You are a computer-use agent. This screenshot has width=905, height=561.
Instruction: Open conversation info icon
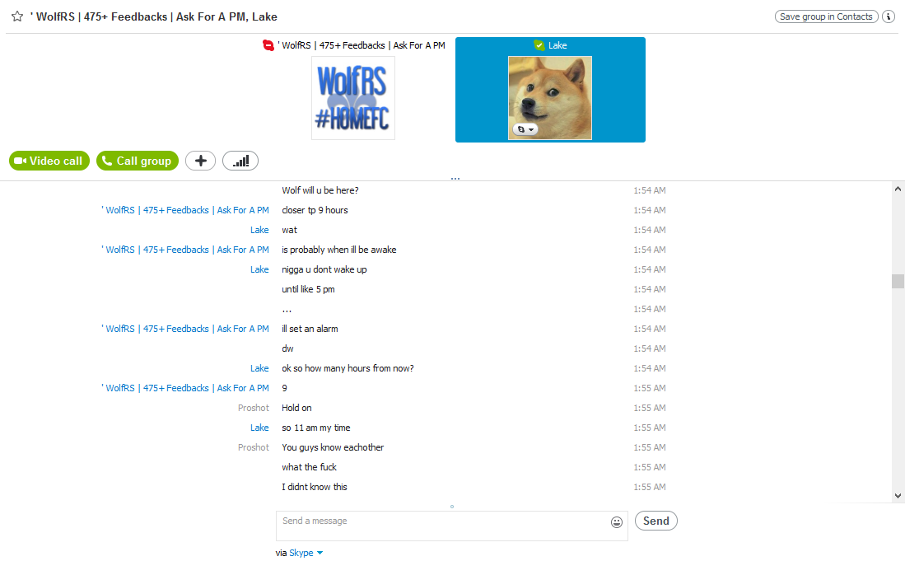[889, 16]
